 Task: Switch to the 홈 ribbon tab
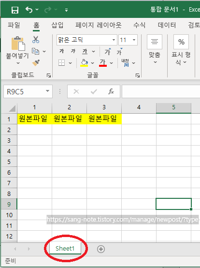(x=36, y=25)
